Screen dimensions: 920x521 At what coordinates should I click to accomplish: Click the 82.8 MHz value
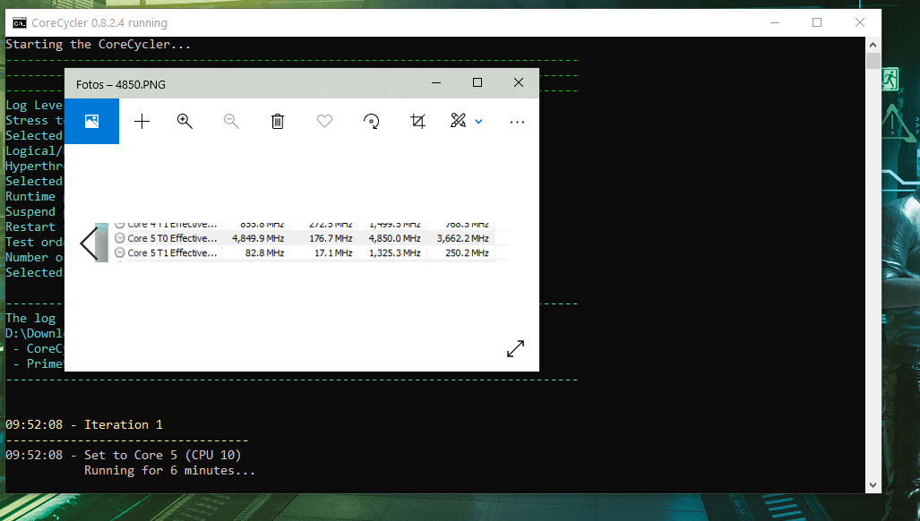pyautogui.click(x=264, y=253)
